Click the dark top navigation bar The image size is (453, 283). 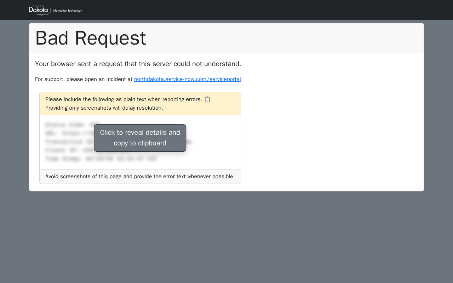coord(248,10)
